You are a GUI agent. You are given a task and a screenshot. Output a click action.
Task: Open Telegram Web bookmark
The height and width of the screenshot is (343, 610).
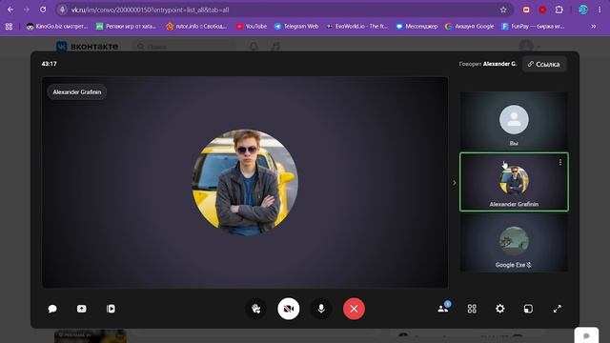(x=296, y=27)
